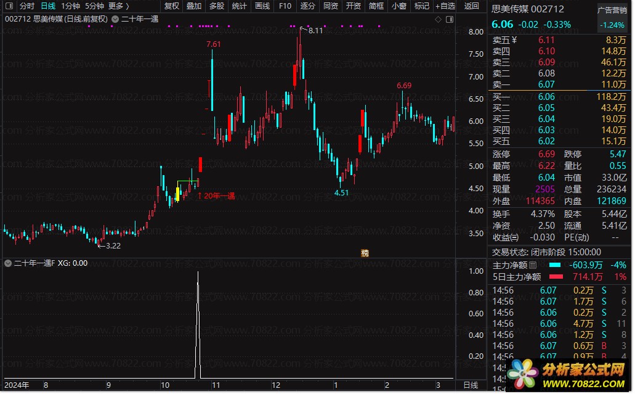635x394 pixels.
Task: Click the 3.22 low price marker
Action: pos(113,246)
